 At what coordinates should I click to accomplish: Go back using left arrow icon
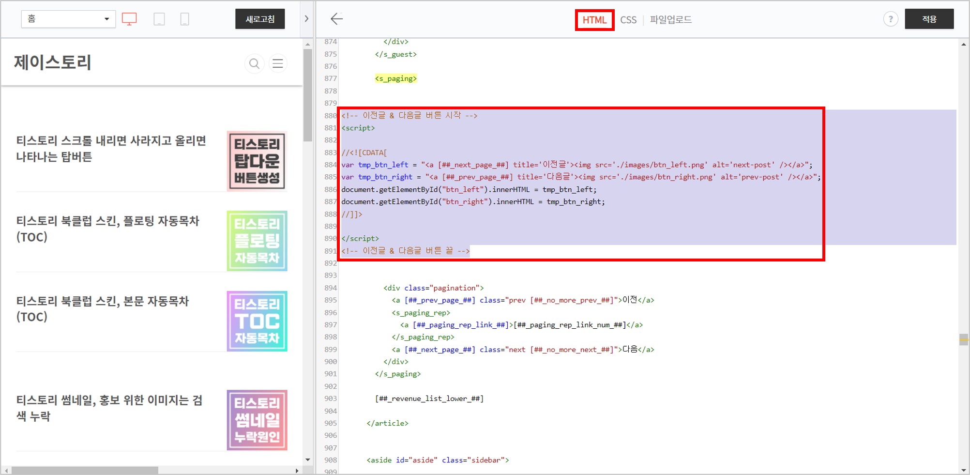(x=336, y=19)
